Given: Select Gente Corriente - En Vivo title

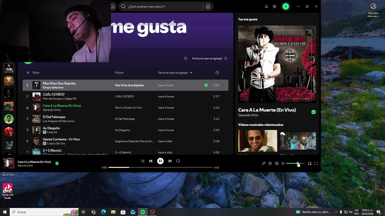Looking at the screenshot, I should tap(61, 139).
